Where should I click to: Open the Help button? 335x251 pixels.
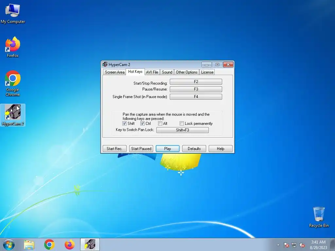pyautogui.click(x=220, y=149)
